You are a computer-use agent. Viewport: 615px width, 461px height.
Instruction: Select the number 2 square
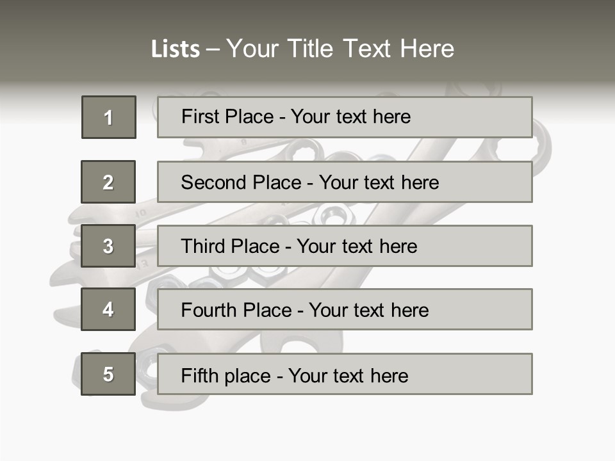click(108, 182)
